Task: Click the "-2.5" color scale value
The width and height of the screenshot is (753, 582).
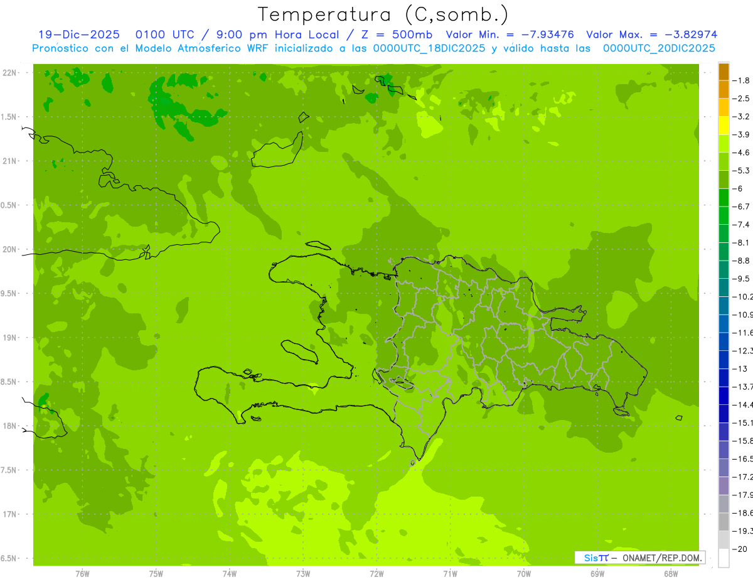Action: [x=741, y=99]
